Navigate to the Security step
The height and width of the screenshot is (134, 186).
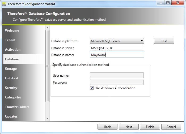11,88
